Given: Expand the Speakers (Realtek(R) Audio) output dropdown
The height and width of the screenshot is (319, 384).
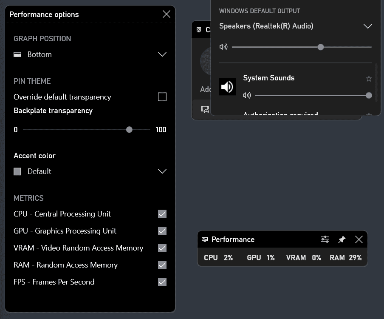Looking at the screenshot, I should tap(368, 26).
